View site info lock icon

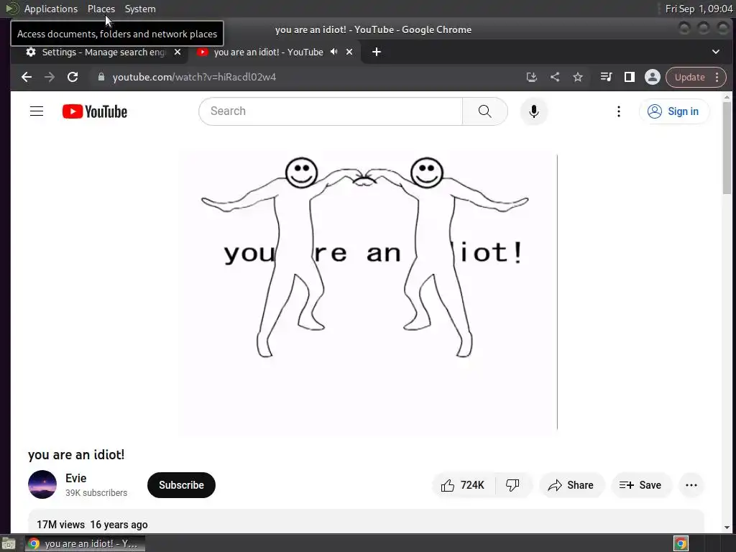point(101,77)
